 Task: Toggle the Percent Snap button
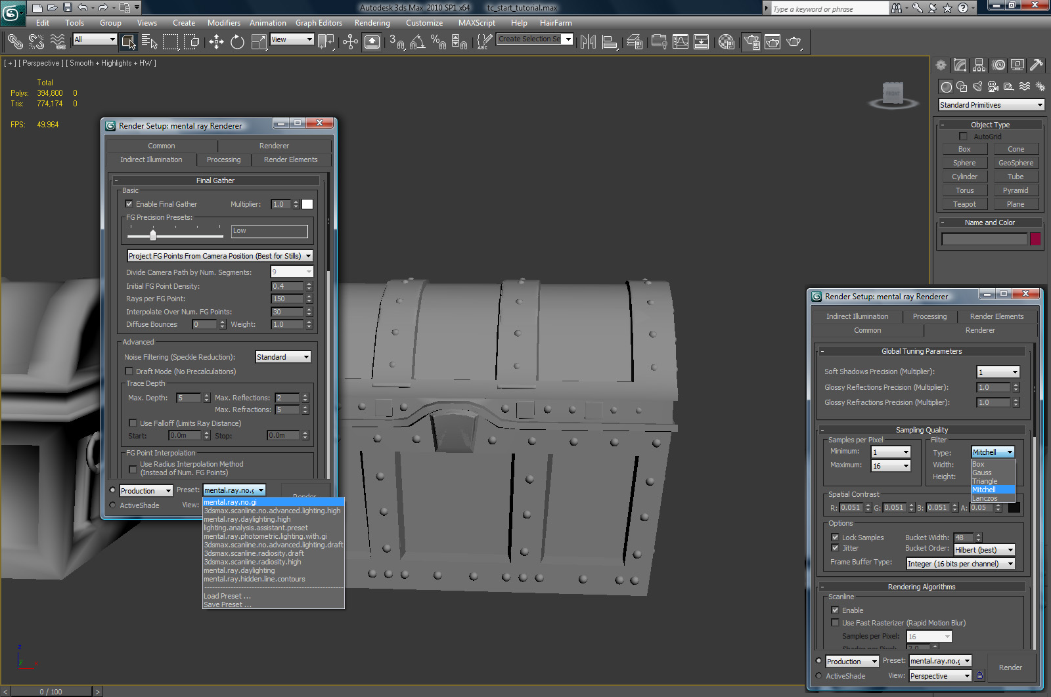438,42
